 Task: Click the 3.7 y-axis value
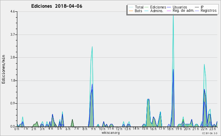(x=13, y=35)
